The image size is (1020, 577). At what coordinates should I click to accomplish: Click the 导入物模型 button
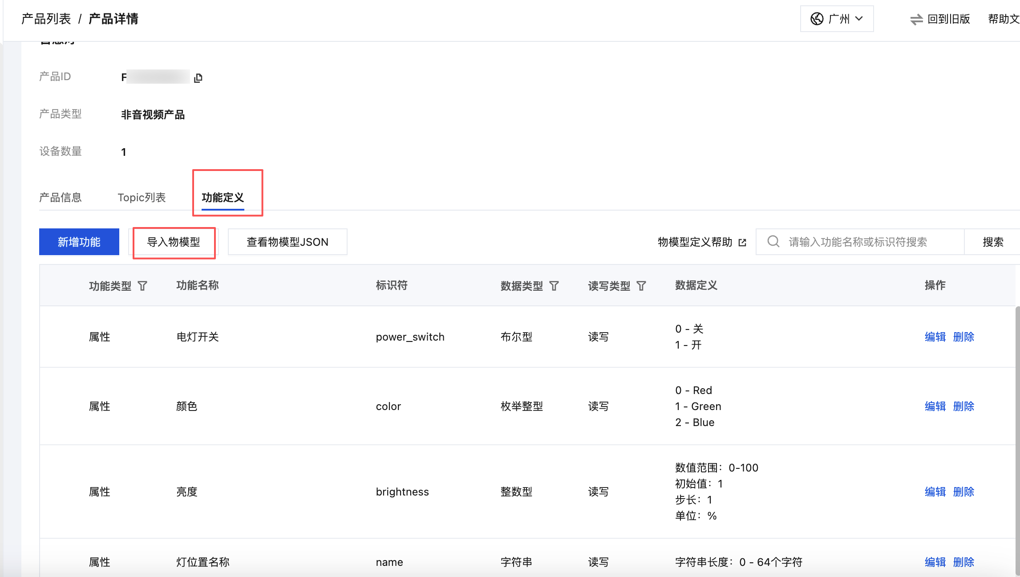[174, 242]
